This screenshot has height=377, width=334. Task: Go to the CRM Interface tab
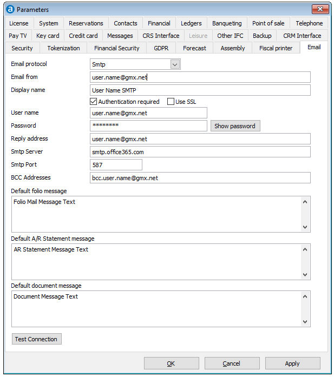click(x=302, y=36)
